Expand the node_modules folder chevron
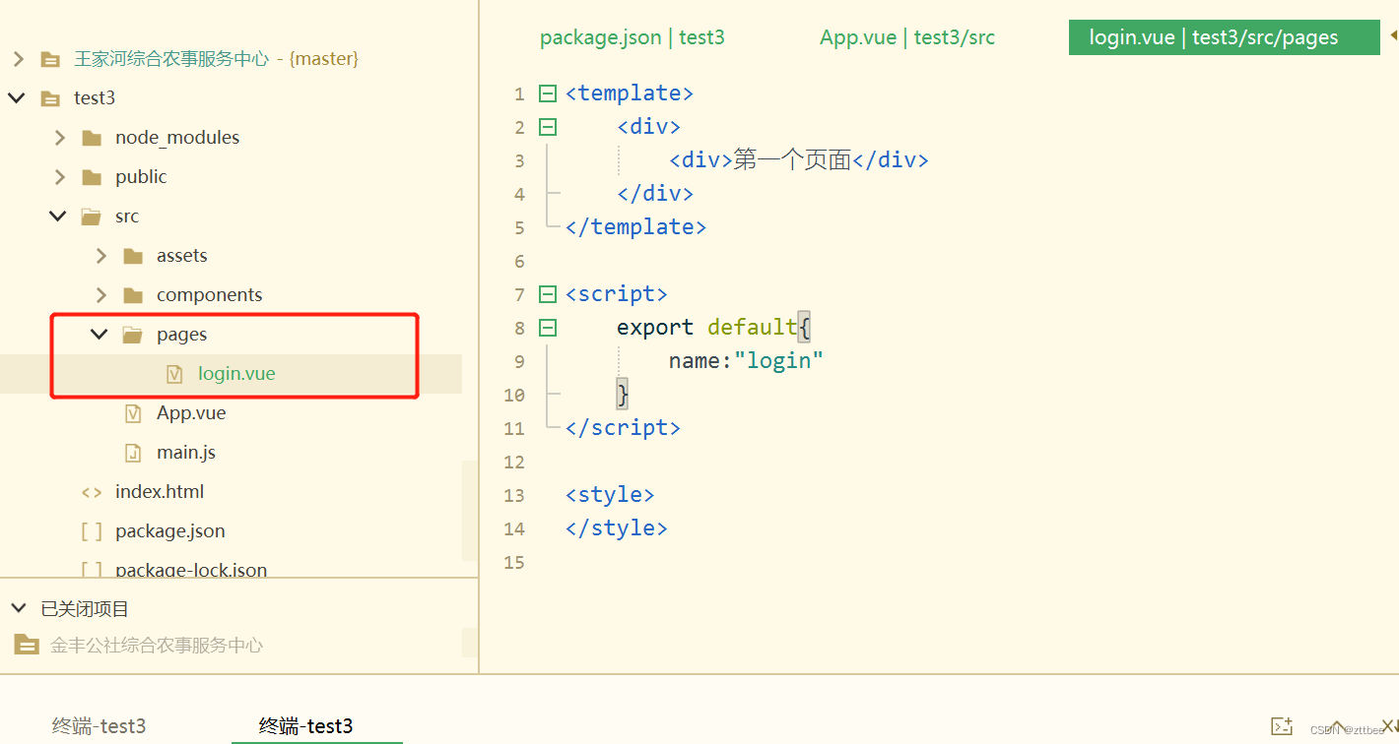1399x744 pixels. click(x=60, y=138)
